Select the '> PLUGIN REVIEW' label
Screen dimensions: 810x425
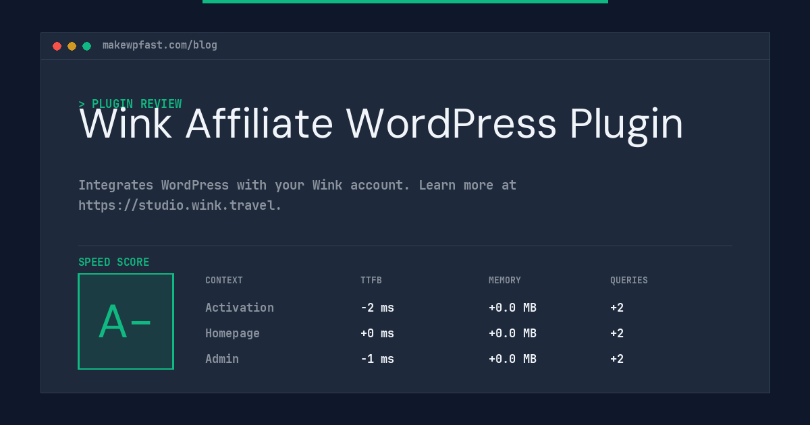point(130,104)
